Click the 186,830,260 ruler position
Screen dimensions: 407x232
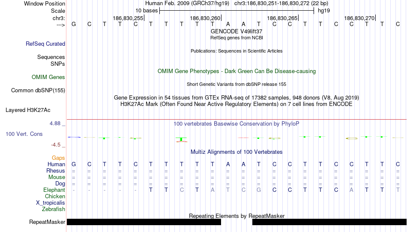205,18
